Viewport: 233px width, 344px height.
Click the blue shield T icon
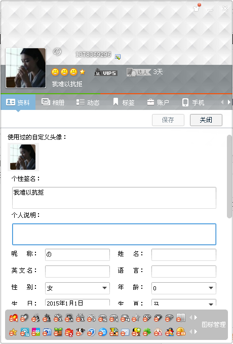click(91, 332)
